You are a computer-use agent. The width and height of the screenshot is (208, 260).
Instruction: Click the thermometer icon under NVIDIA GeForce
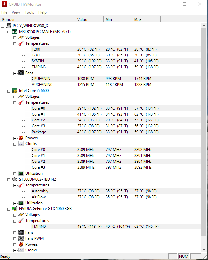(x=21, y=221)
